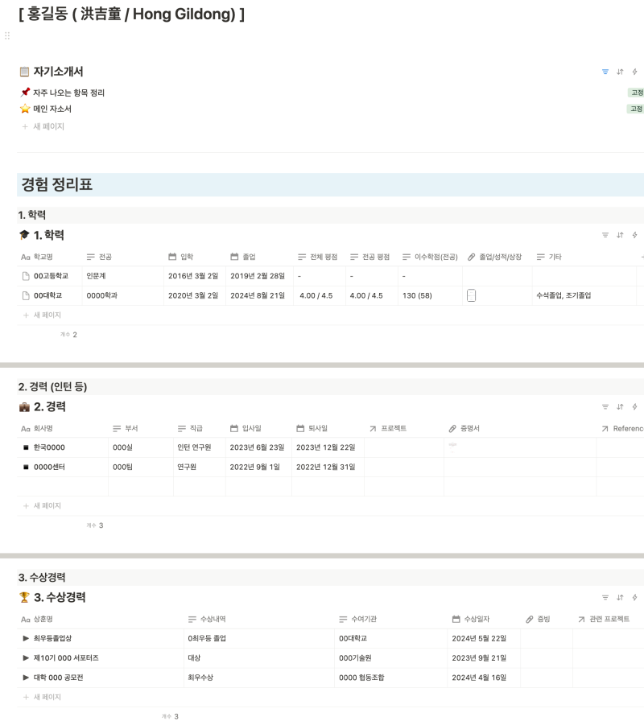Select the 인문계 major cell

tap(122, 276)
